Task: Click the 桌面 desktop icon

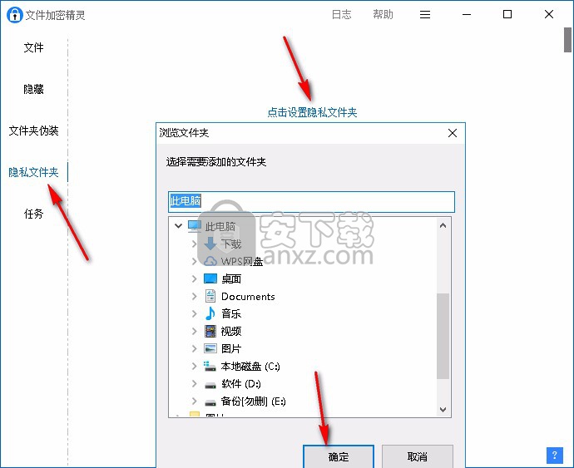Action: point(210,278)
